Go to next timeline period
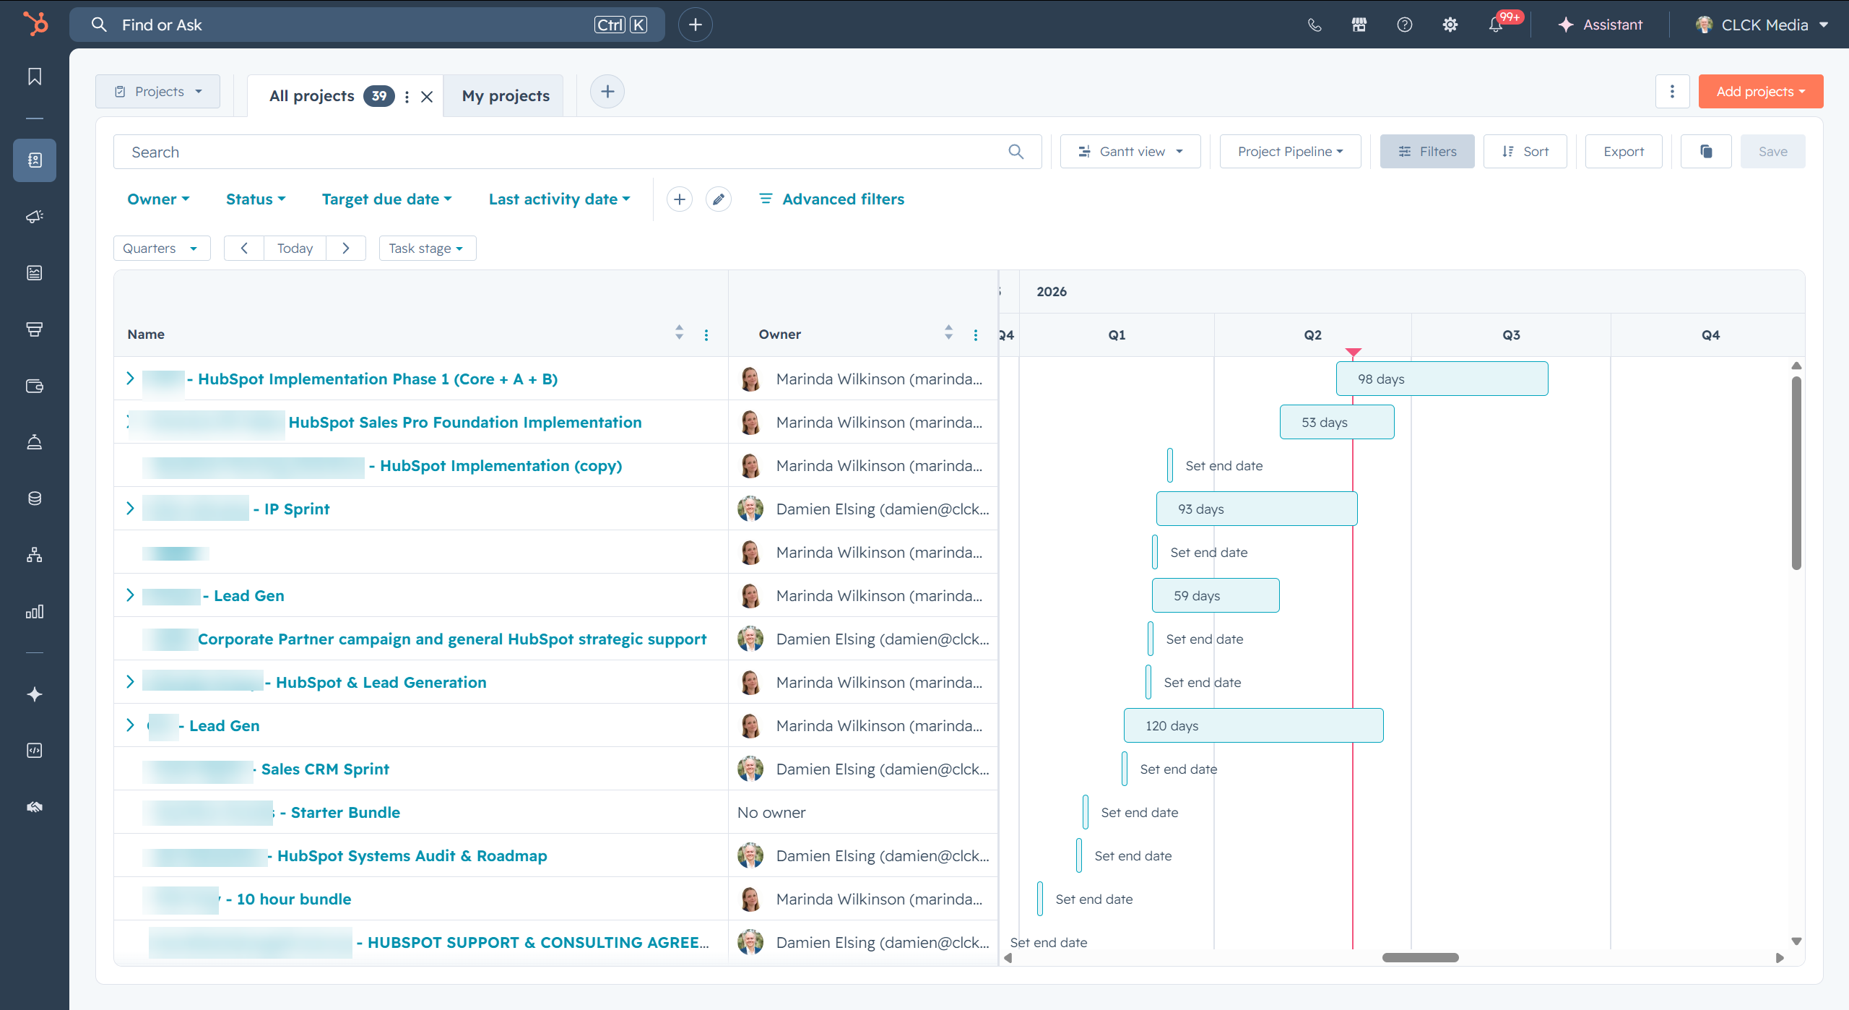The width and height of the screenshot is (1849, 1010). (x=346, y=249)
